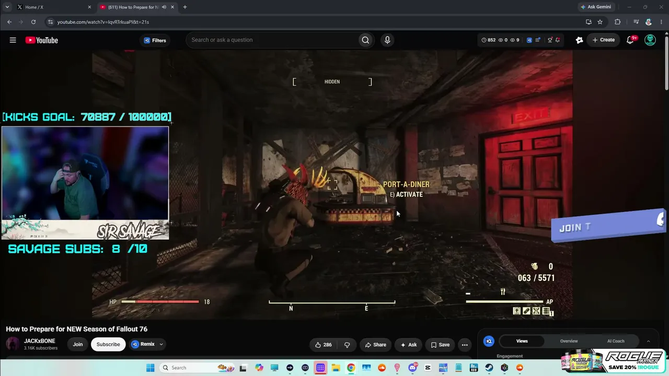
Task: View site information for youtube.com
Action: (x=50, y=22)
